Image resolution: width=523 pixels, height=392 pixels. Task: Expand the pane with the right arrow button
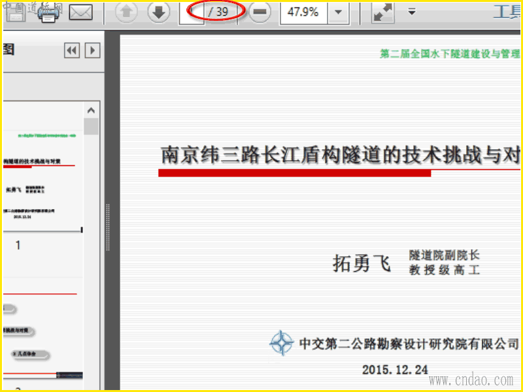click(92, 51)
